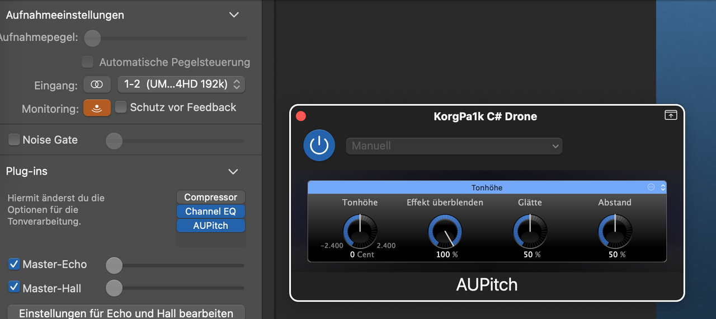The width and height of the screenshot is (716, 319).
Task: Enable Schutz vor Feedback checkbox
Action: (121, 107)
